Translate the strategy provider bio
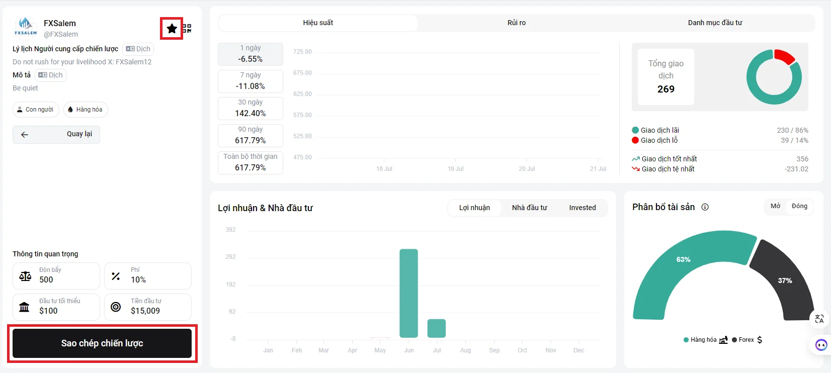The image size is (831, 373). pyautogui.click(x=138, y=49)
